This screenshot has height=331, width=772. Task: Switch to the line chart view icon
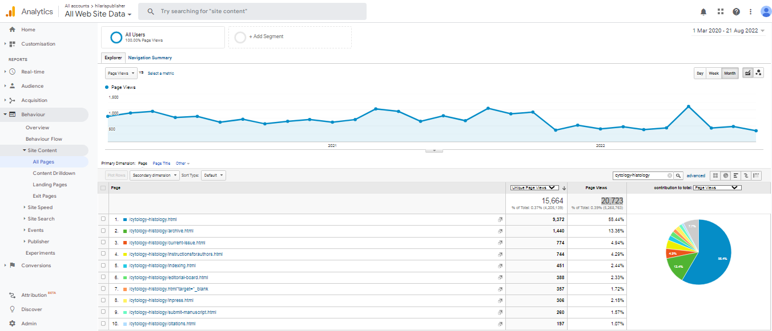(747, 73)
